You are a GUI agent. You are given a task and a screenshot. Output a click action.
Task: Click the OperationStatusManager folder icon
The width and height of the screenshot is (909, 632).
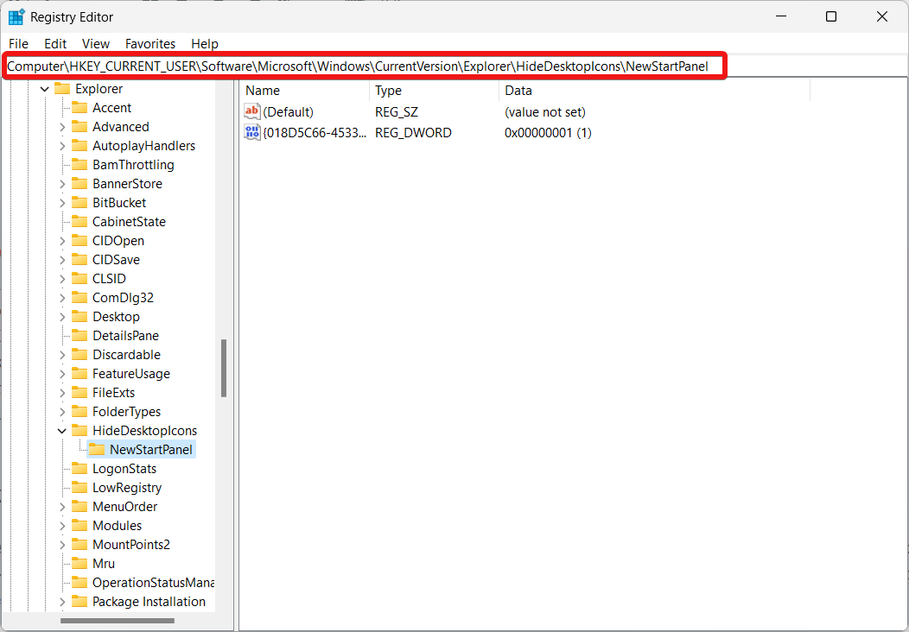pyautogui.click(x=79, y=583)
